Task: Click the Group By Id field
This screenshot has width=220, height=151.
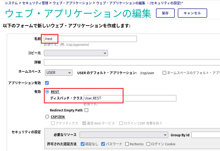Action: tap(206, 135)
